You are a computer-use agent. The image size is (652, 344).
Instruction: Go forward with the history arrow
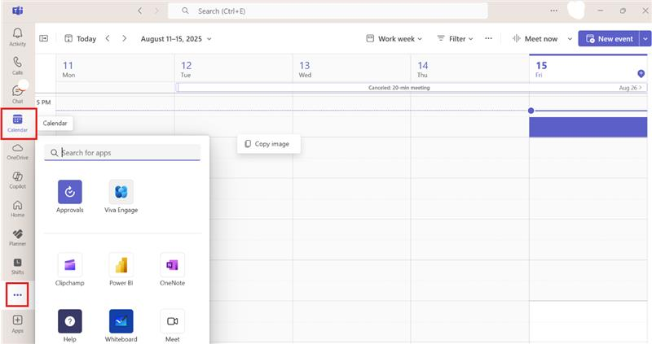click(156, 11)
